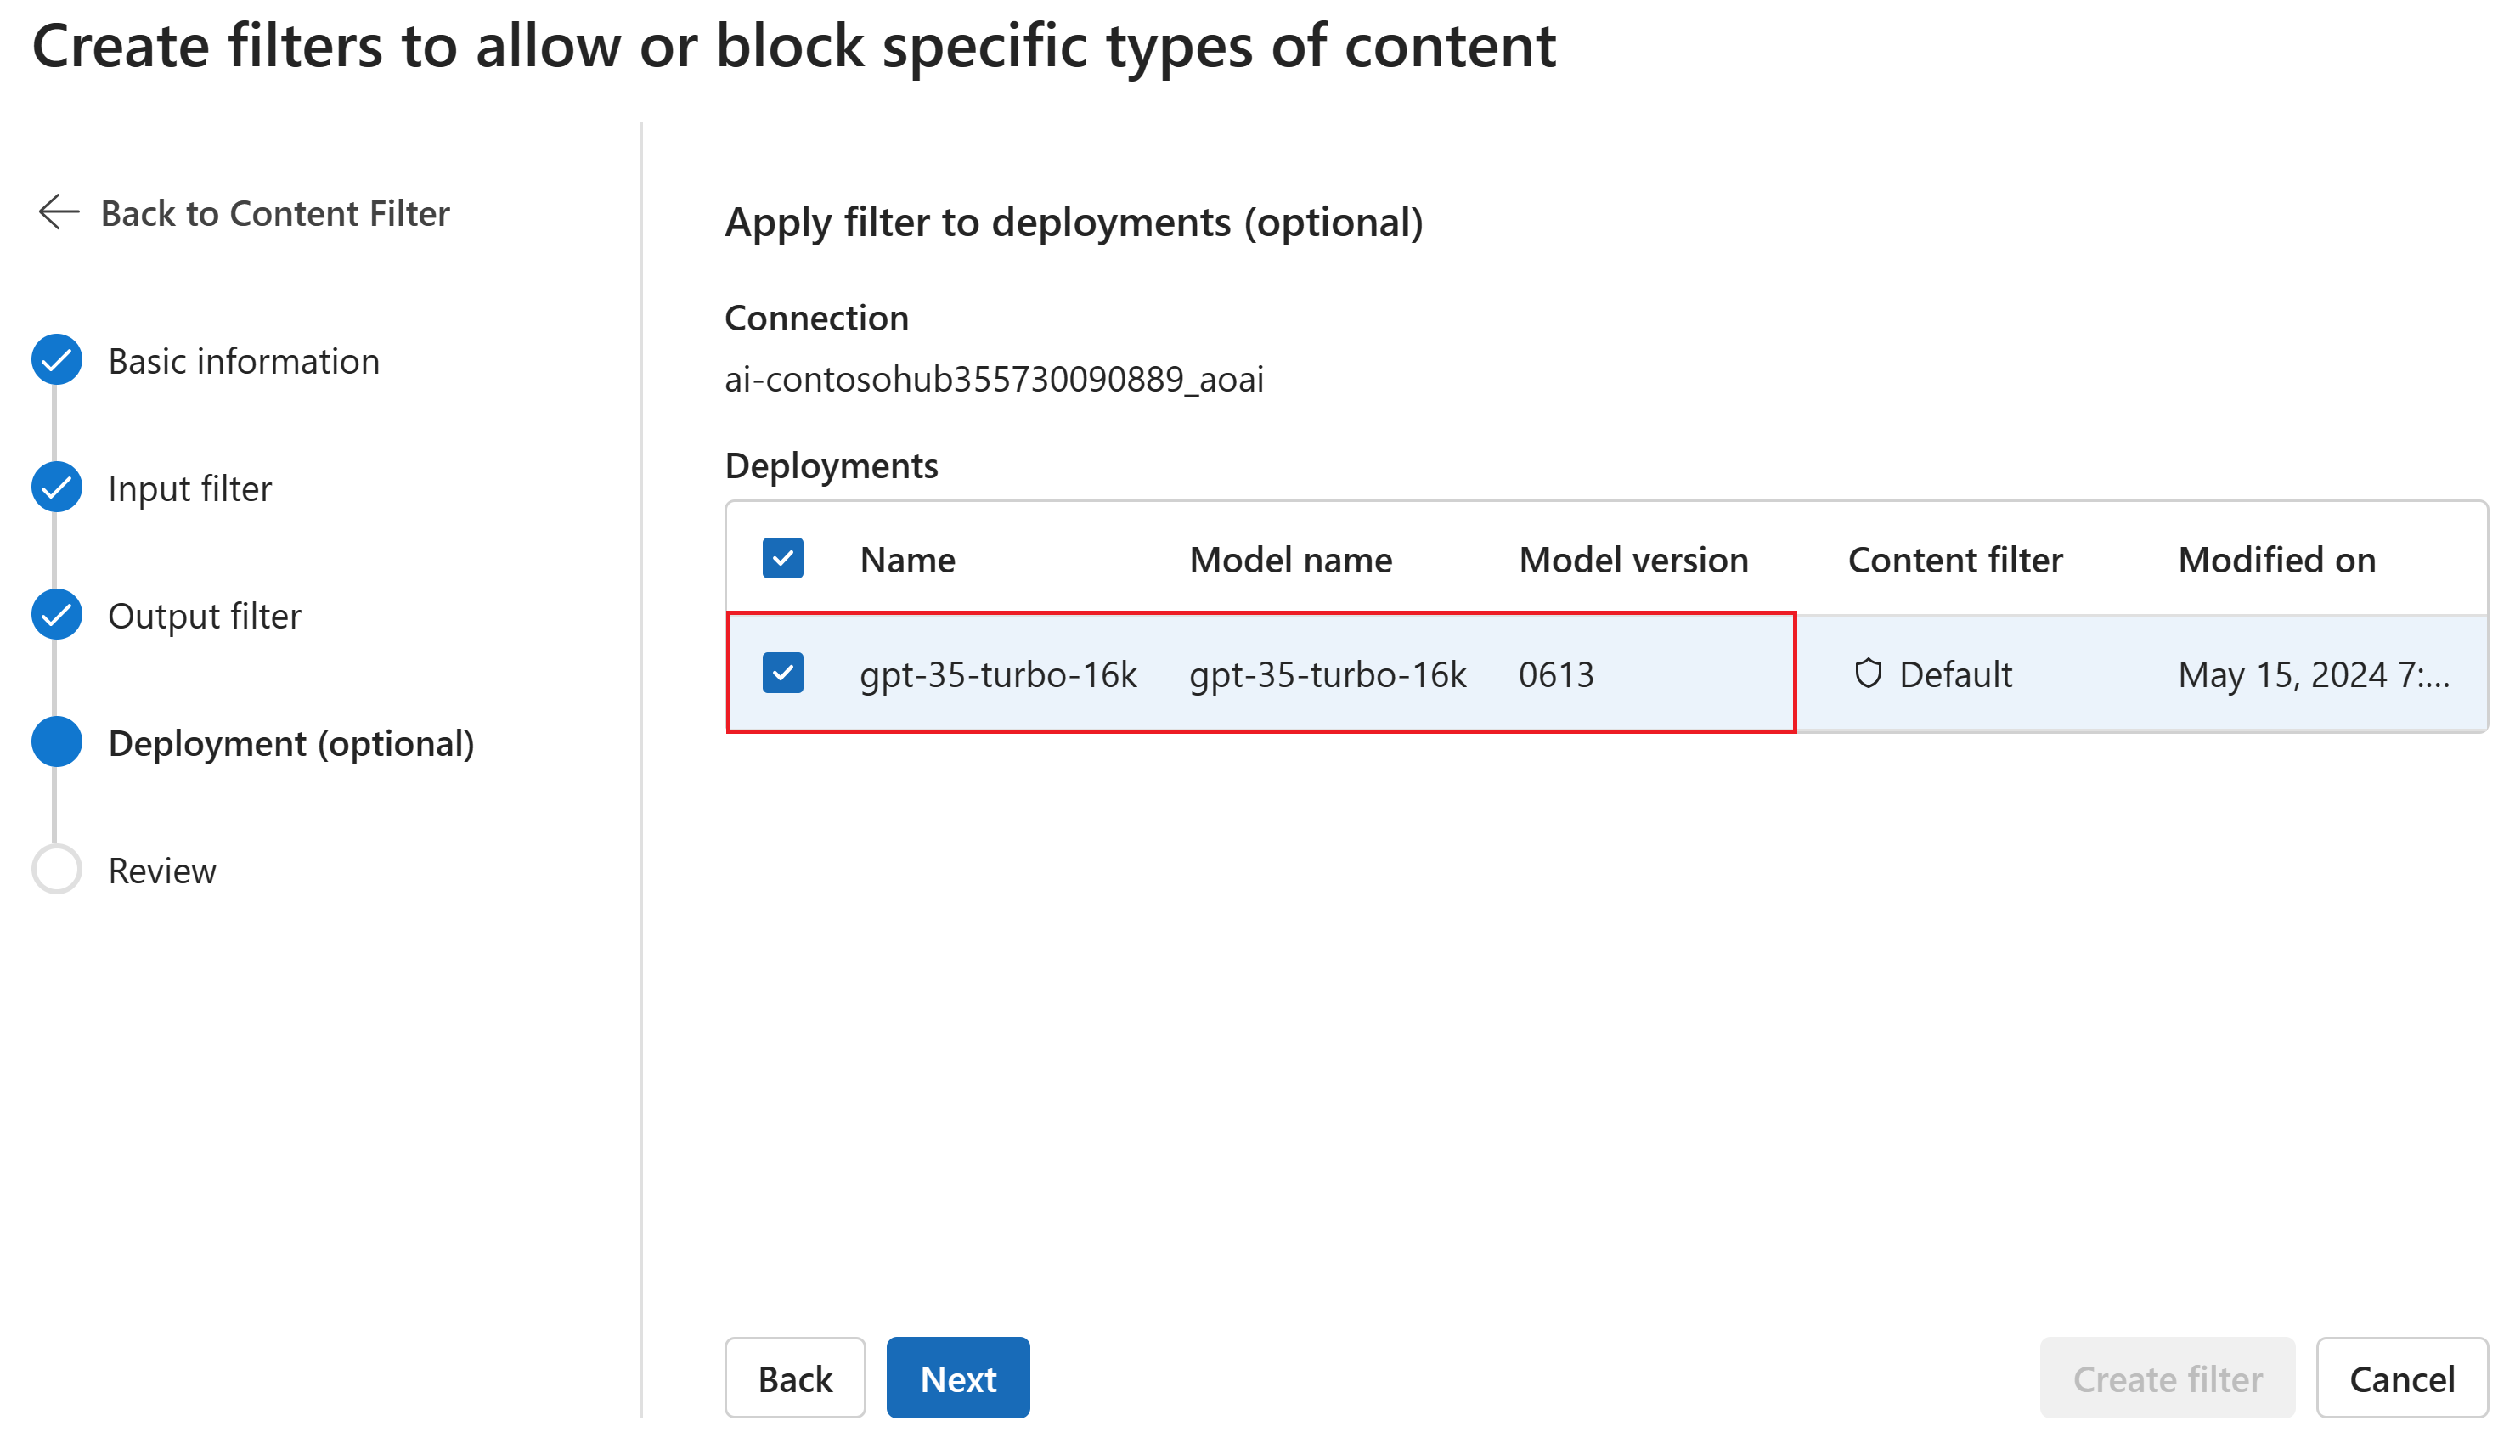Click the Default content filter cell
This screenshot has height=1432, width=2515.
pyautogui.click(x=1954, y=674)
